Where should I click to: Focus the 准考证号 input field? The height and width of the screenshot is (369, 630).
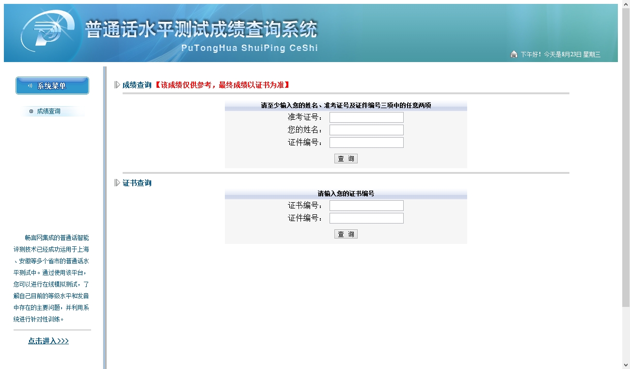pyautogui.click(x=366, y=117)
